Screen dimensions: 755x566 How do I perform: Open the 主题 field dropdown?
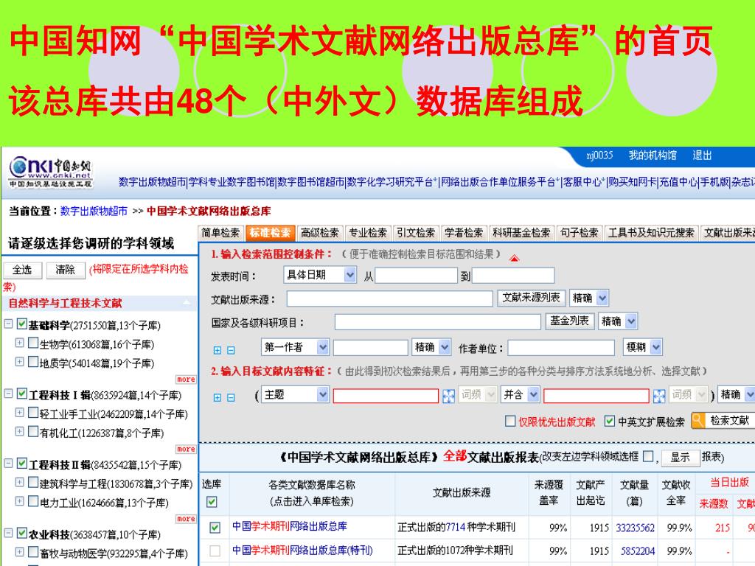click(295, 395)
